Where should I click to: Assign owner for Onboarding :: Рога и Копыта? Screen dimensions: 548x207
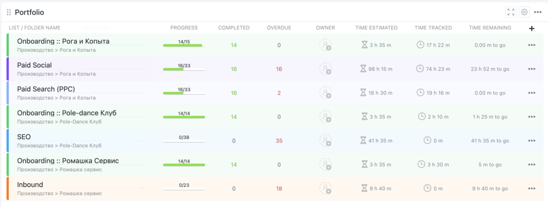(x=325, y=45)
